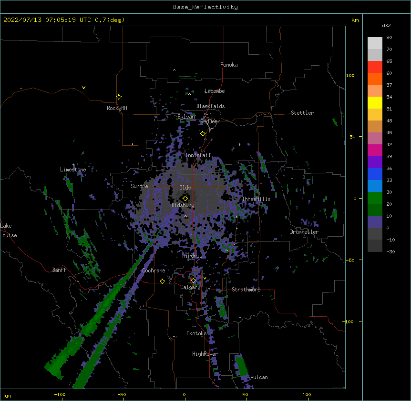411x401 pixels.
Task: Select the Lacombe town label
Action: click(215, 91)
